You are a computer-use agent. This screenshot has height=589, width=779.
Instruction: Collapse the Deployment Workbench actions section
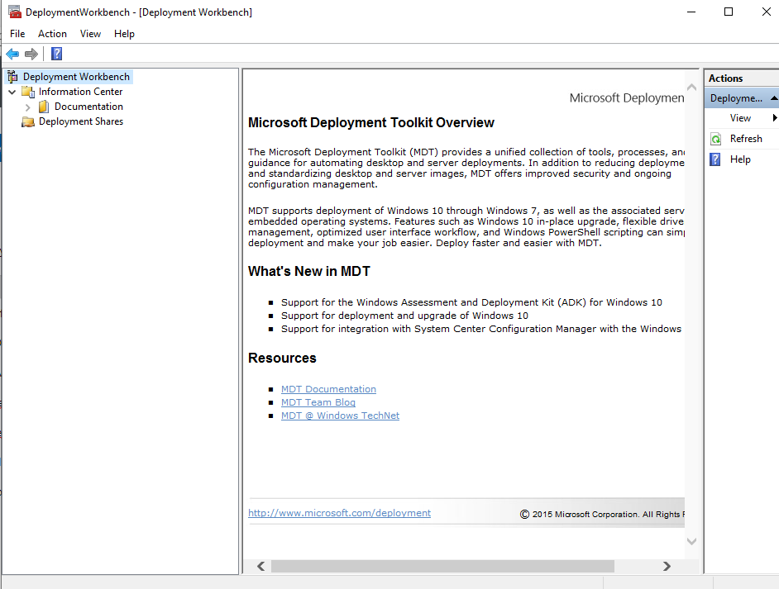point(774,98)
